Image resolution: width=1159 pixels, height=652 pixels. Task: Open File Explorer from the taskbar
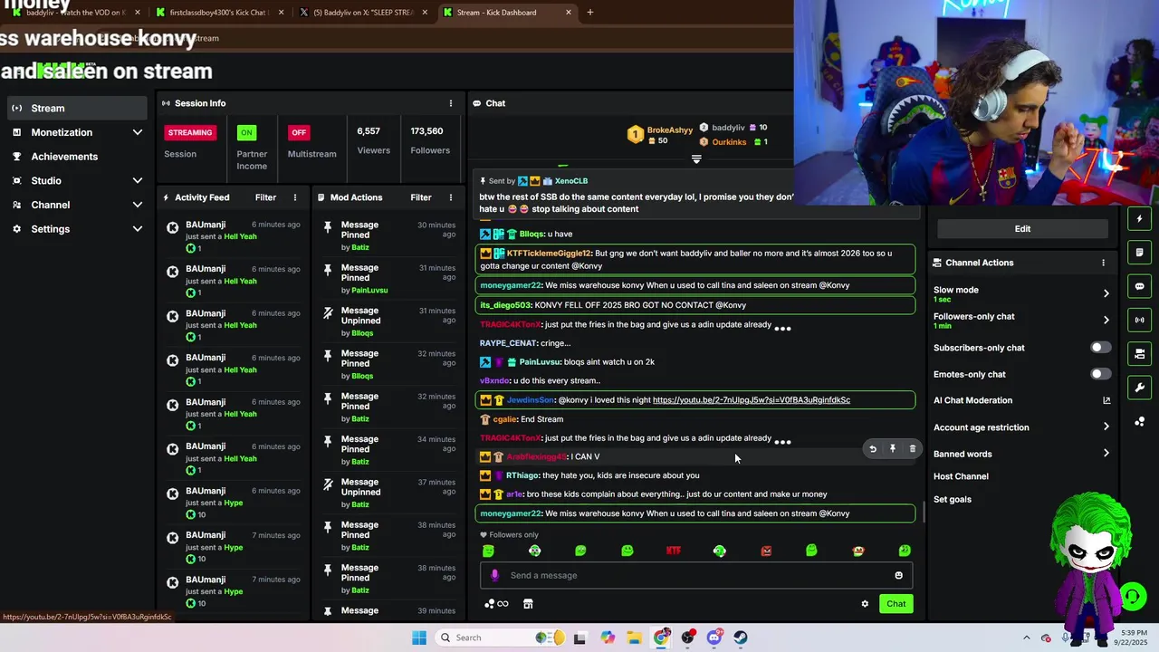click(634, 638)
